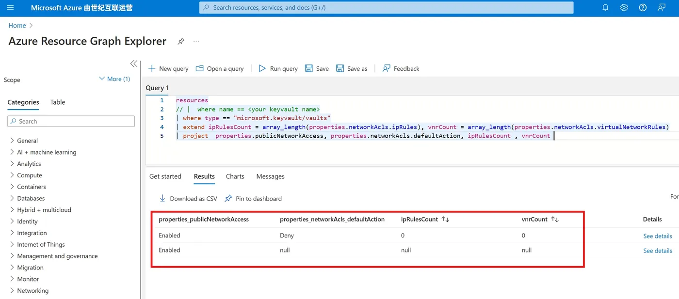This screenshot has width=679, height=299.
Task: Sort by ipRulesCount column arrows
Action: pos(445,220)
